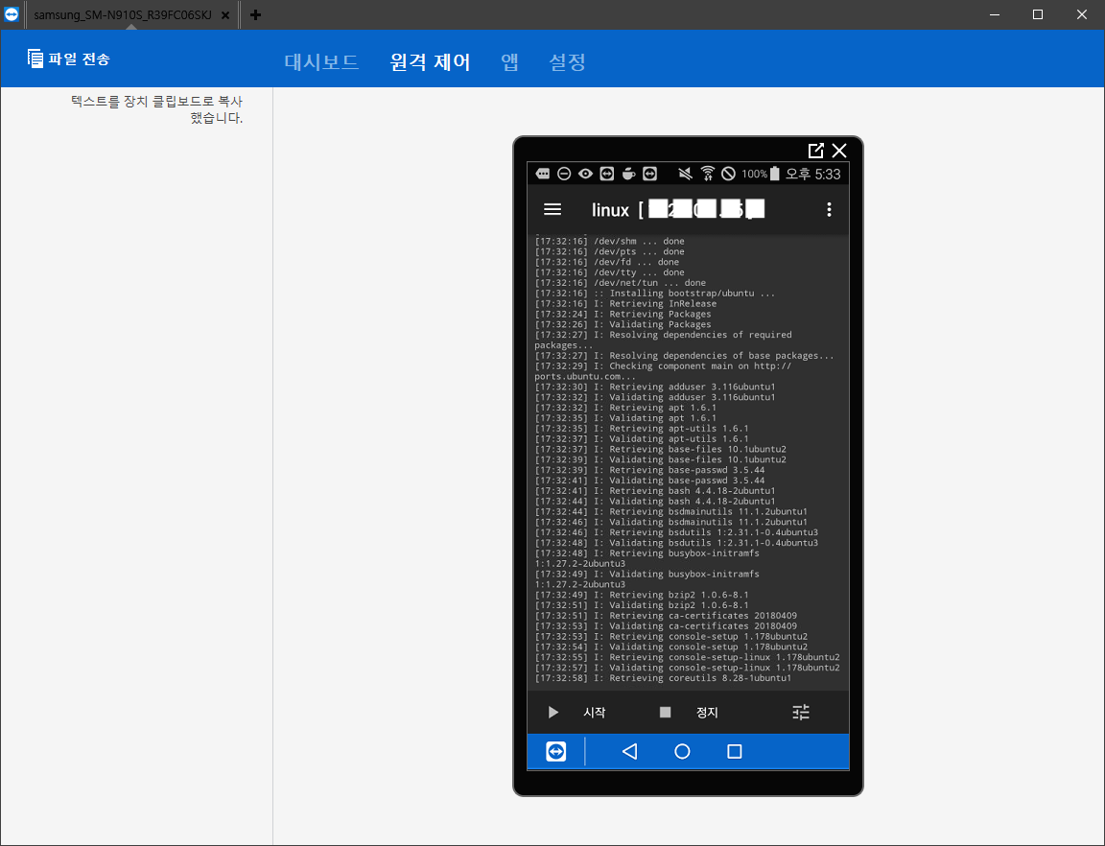
Task: Tap the blocked circle status icon
Action: coord(729,174)
